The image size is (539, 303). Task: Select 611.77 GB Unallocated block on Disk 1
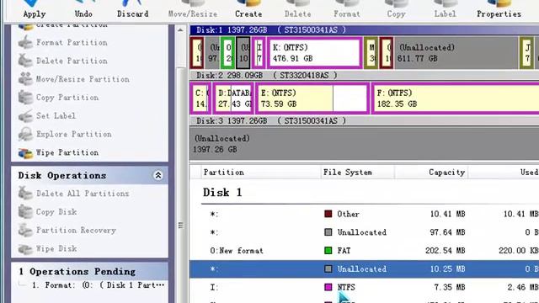tap(456, 52)
